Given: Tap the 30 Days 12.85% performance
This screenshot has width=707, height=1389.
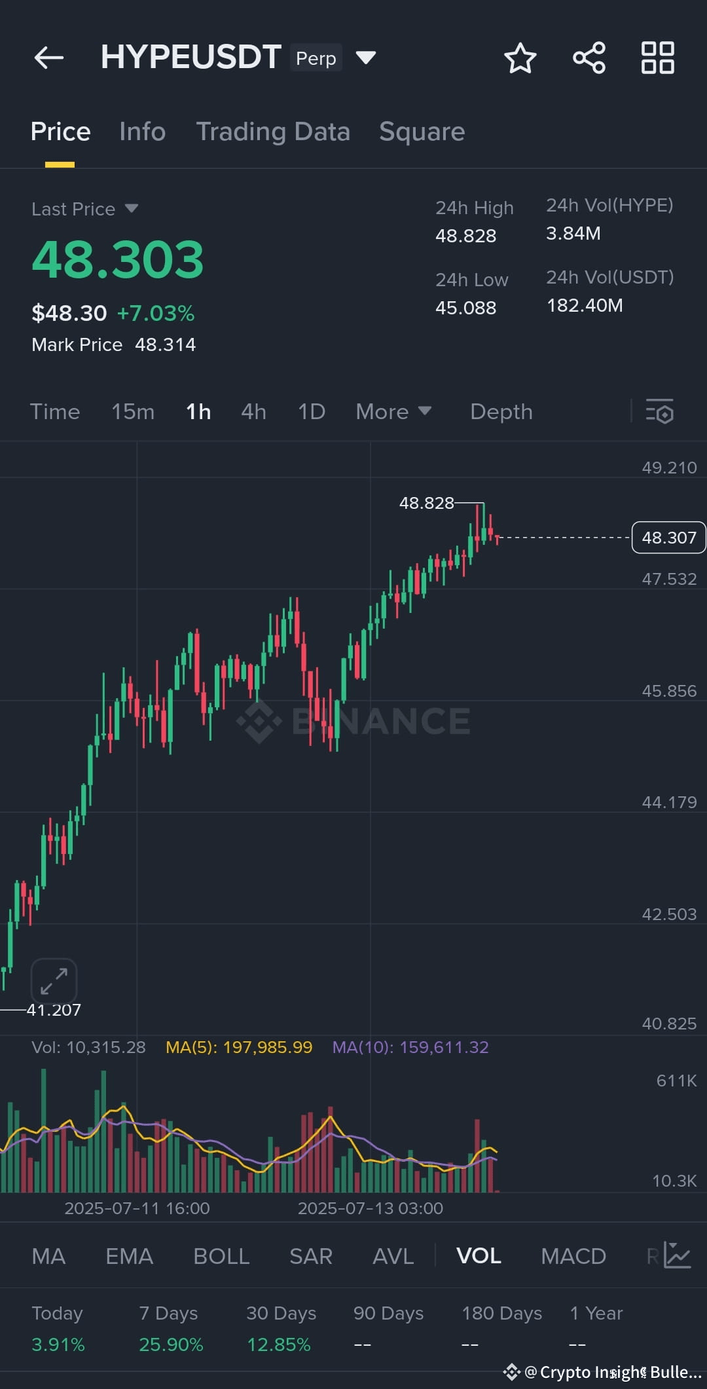Looking at the screenshot, I should pos(281,1329).
